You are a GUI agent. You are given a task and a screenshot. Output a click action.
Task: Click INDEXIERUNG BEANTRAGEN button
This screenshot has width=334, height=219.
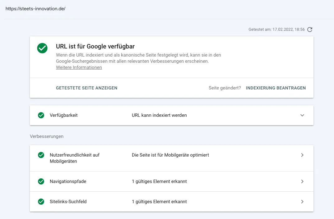coord(276,88)
